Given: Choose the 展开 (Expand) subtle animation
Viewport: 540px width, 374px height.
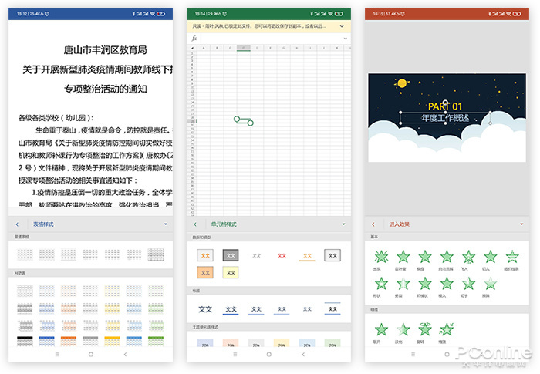Looking at the screenshot, I should click(380, 330).
